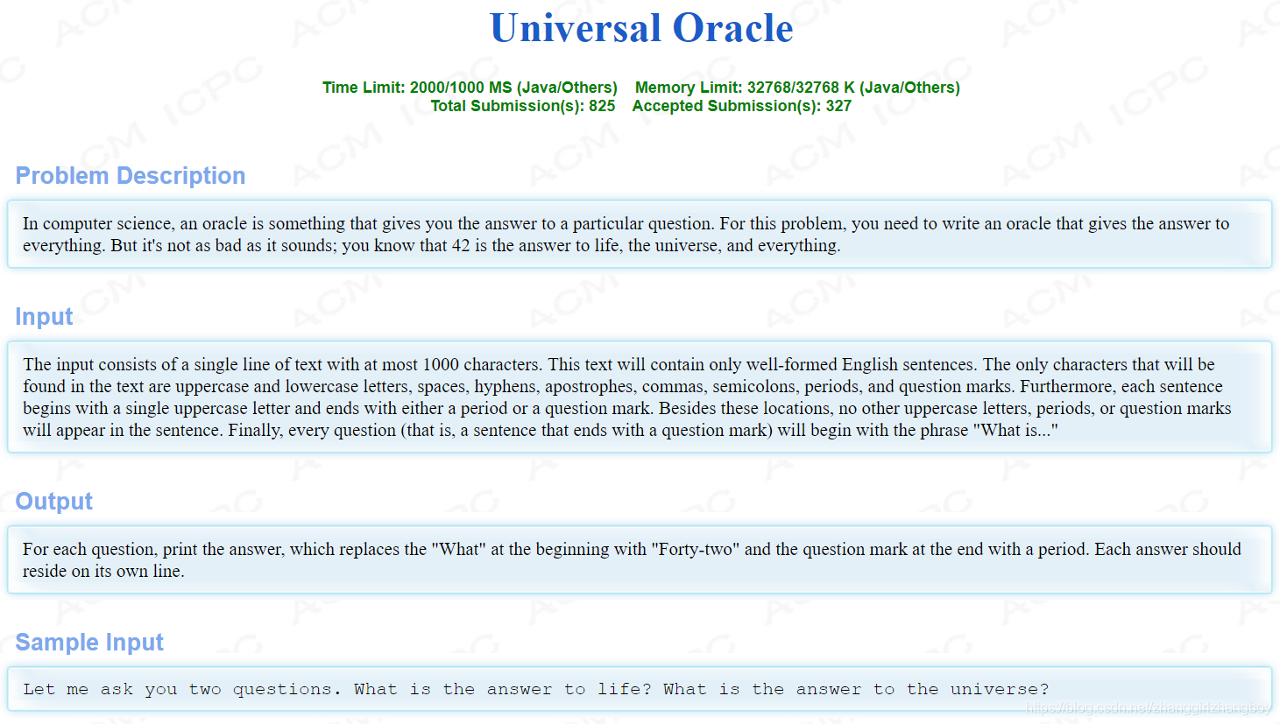Click the output specification paragraph
This screenshot has width=1280, height=724.
pos(632,560)
